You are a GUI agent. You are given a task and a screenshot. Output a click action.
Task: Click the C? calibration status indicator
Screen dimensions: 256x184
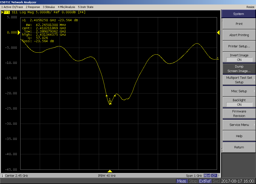(214, 176)
